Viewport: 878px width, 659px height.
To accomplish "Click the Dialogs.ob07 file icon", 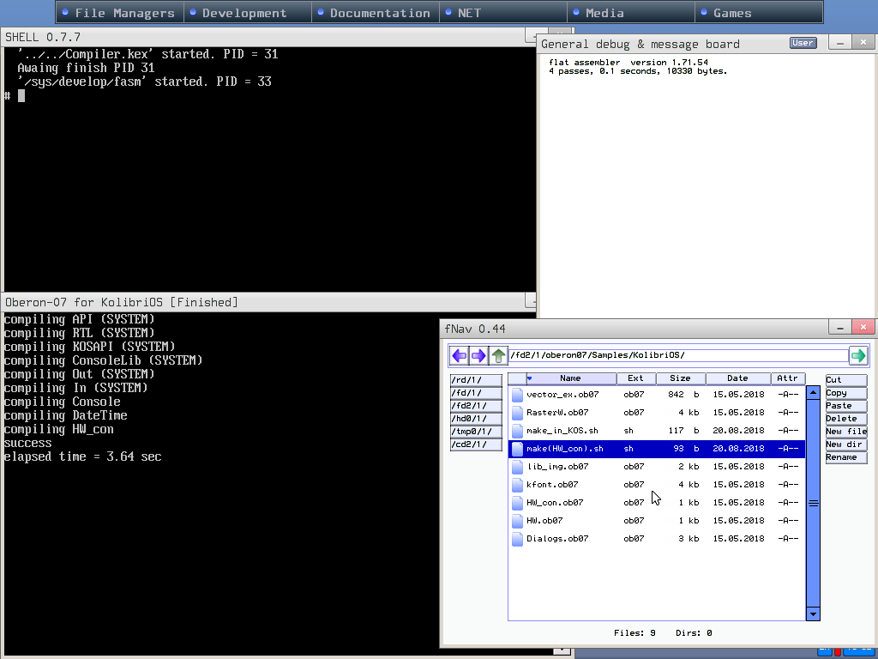I will [x=517, y=539].
